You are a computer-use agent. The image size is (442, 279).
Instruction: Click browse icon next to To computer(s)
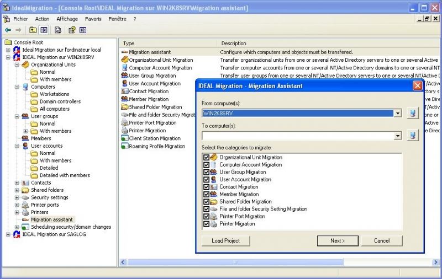413,136
